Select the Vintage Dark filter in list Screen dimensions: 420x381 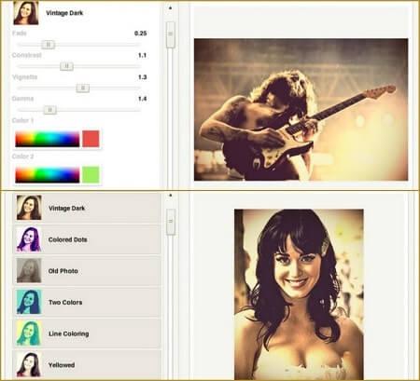click(x=87, y=208)
